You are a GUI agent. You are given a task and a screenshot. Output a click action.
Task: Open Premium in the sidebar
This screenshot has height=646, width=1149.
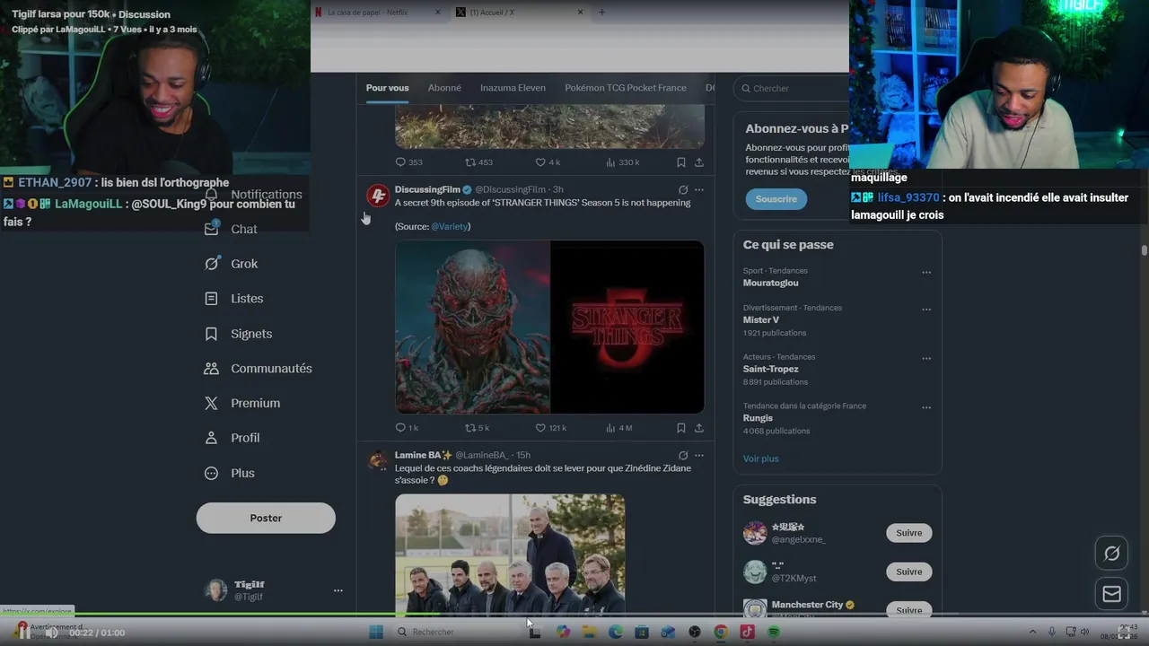click(242, 404)
